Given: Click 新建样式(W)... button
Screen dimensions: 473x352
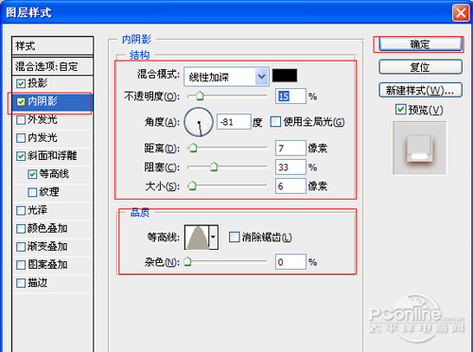Looking at the screenshot, I should tap(420, 91).
